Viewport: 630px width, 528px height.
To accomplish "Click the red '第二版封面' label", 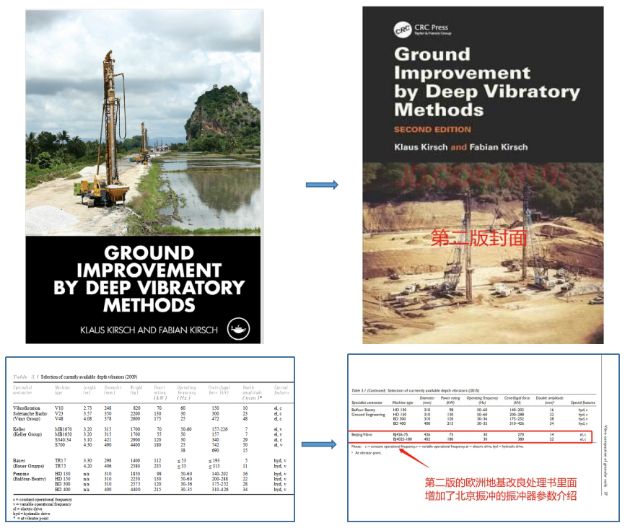I will pos(479,238).
